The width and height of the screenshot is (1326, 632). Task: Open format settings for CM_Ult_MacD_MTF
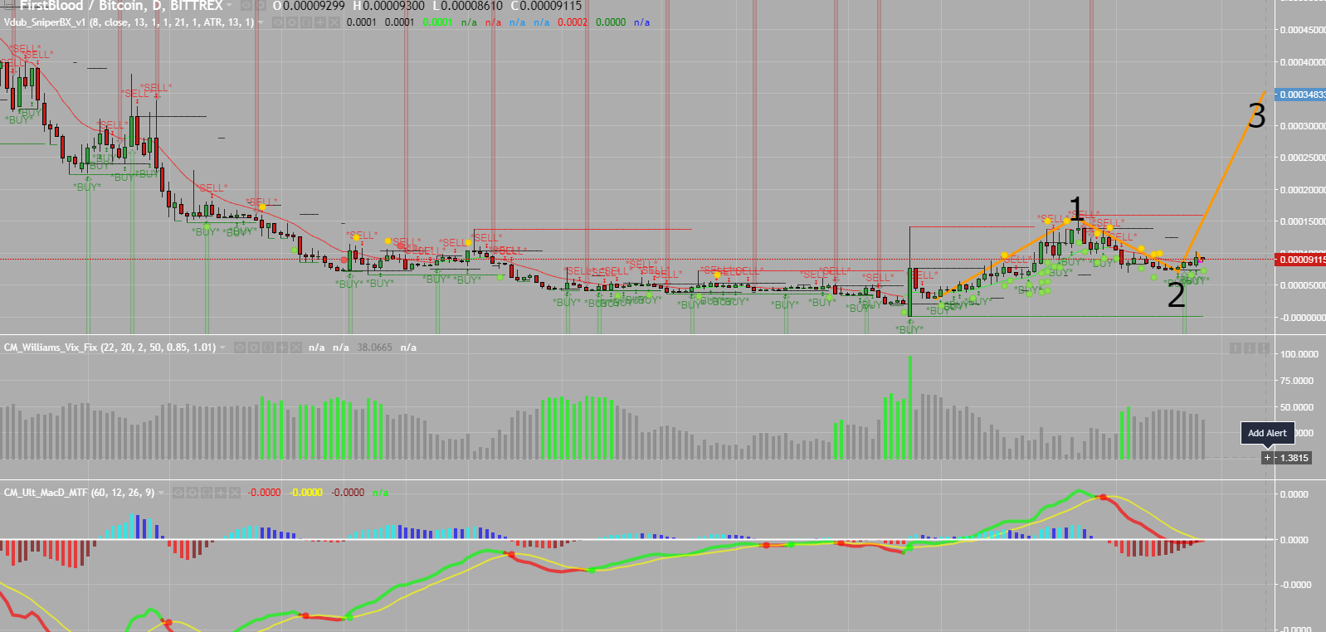tap(192, 493)
